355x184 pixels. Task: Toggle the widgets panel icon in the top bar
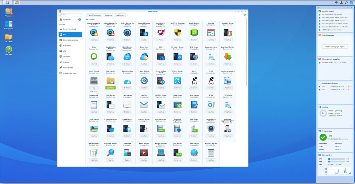pyautogui.click(x=351, y=2)
